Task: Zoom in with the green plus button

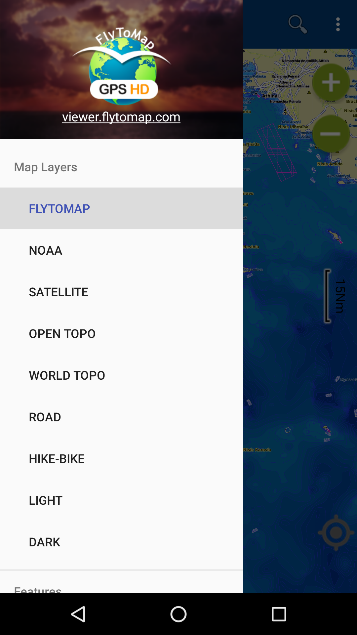Action: [331, 82]
